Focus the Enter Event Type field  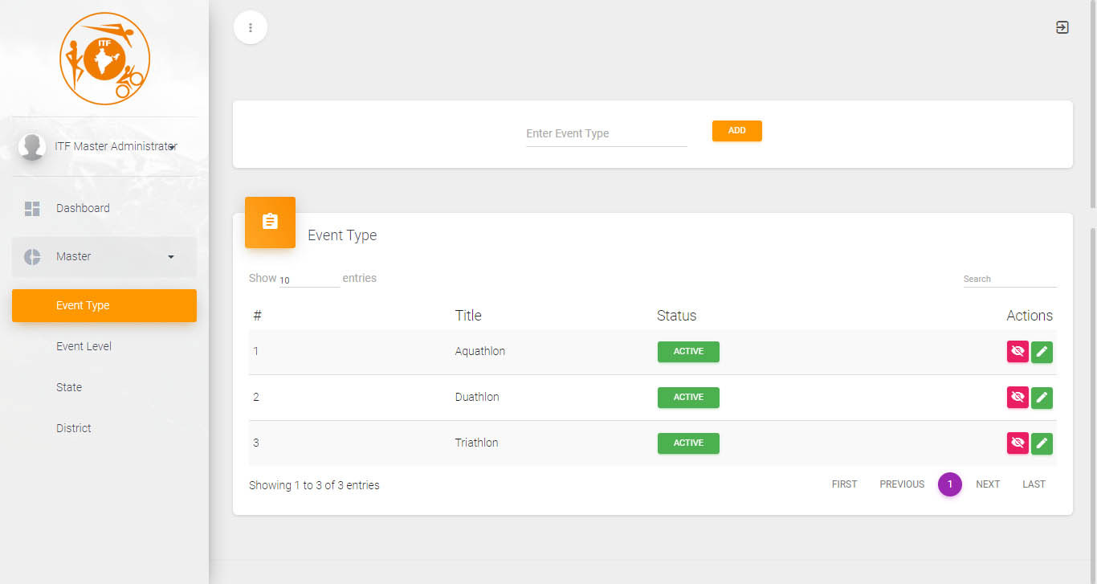[606, 134]
